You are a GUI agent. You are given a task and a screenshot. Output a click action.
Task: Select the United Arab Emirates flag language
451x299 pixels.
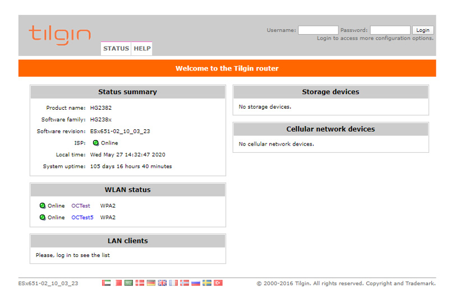tap(106, 283)
